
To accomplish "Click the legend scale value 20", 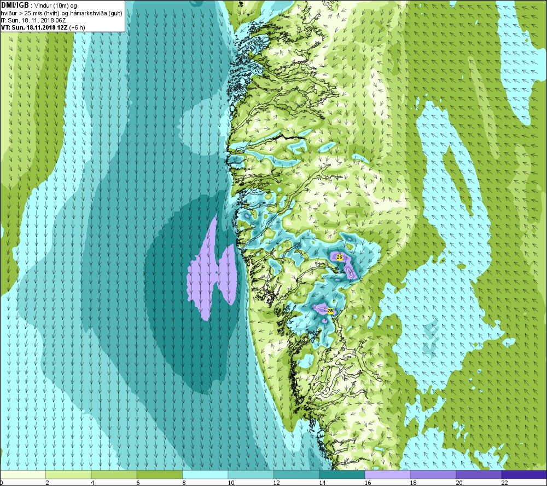I will [459, 483].
